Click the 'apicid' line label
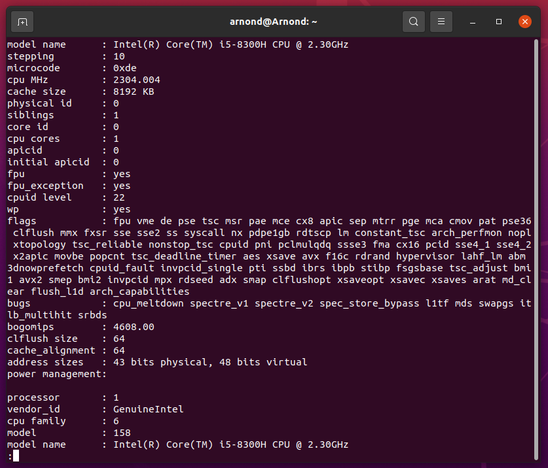Image resolution: width=548 pixels, height=468 pixels. [25, 150]
